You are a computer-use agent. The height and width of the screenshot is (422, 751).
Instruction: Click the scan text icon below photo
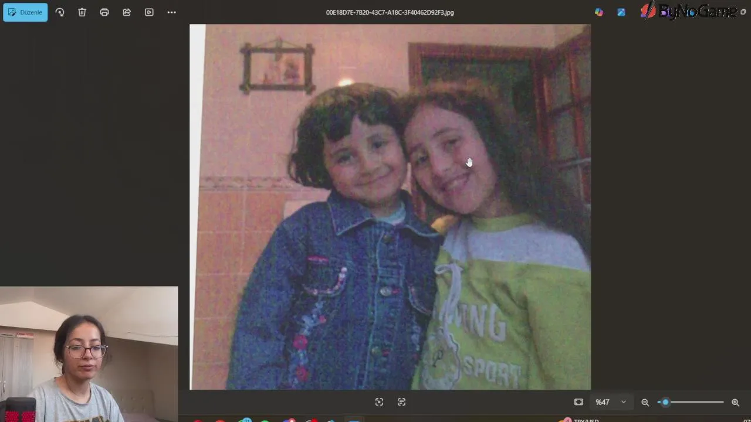401,402
